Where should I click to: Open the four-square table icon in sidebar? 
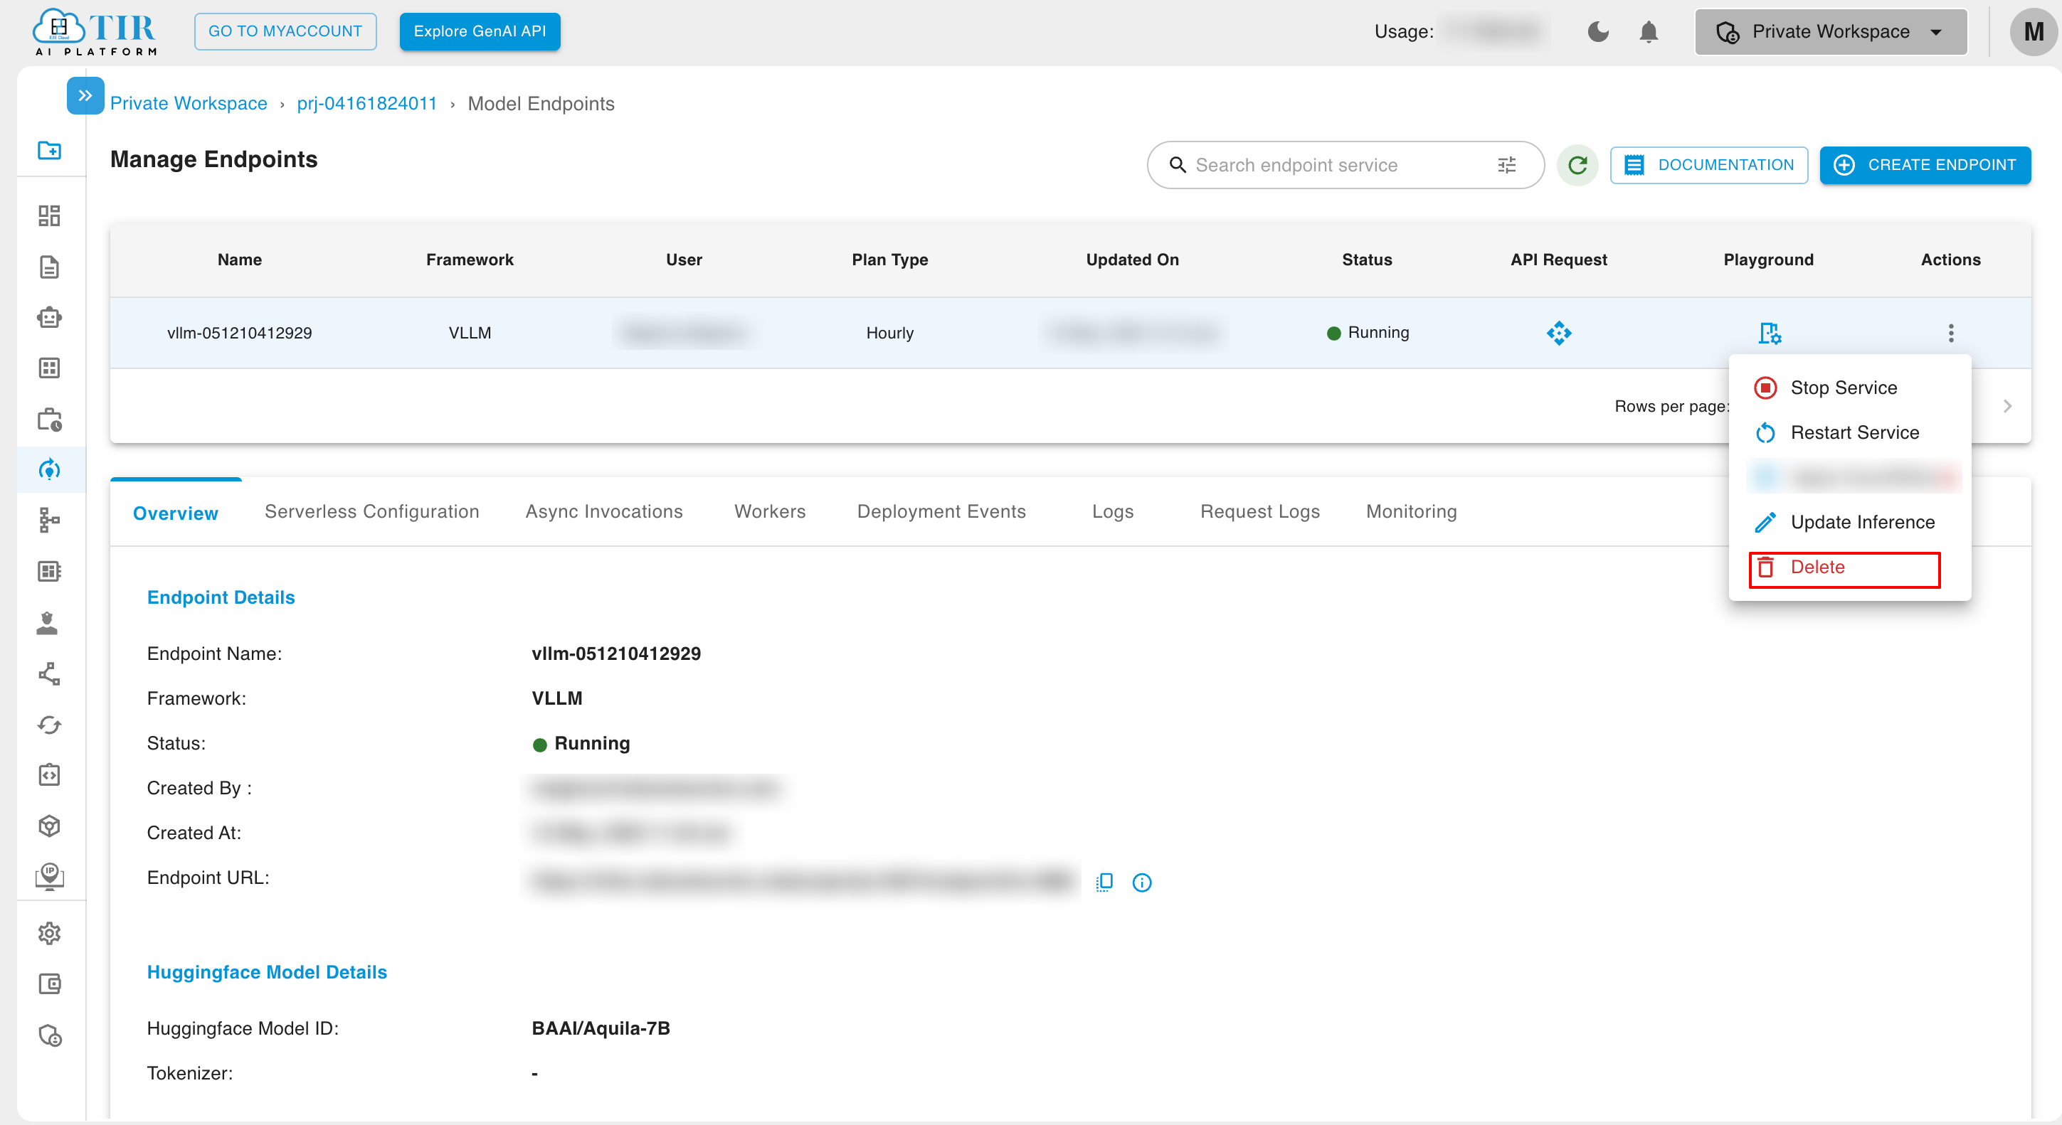(50, 368)
